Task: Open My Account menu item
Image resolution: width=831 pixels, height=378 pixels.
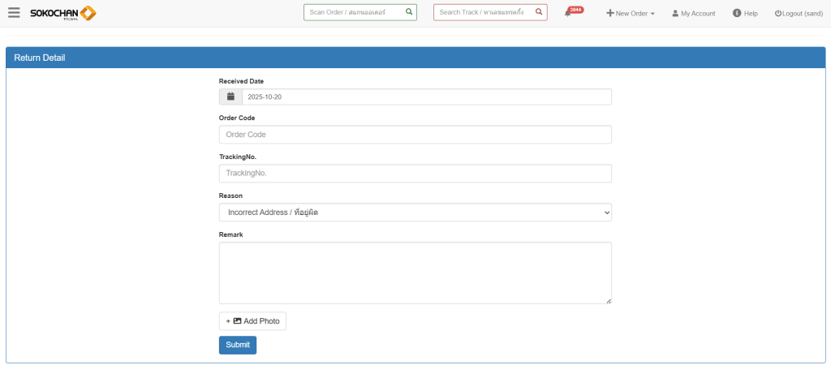Action: coord(698,14)
